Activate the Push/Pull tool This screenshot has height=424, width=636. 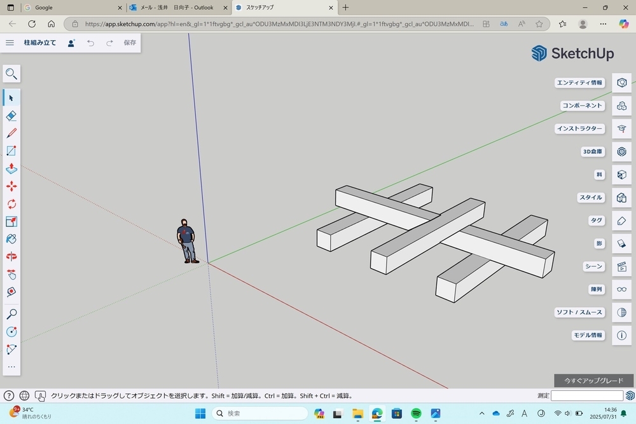point(11,168)
